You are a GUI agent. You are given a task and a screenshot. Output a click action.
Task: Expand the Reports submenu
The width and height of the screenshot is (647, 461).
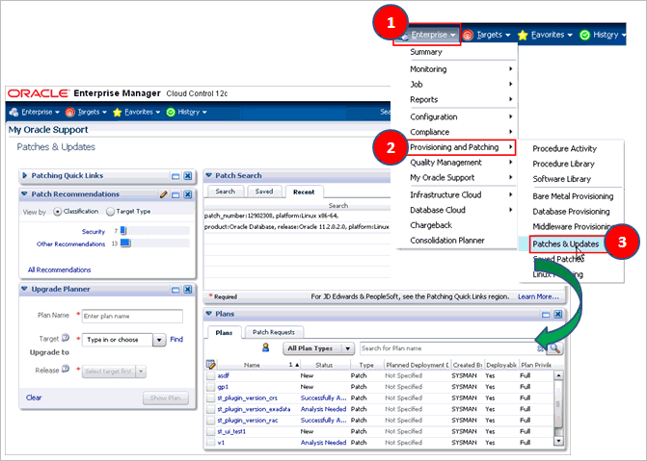(x=461, y=100)
